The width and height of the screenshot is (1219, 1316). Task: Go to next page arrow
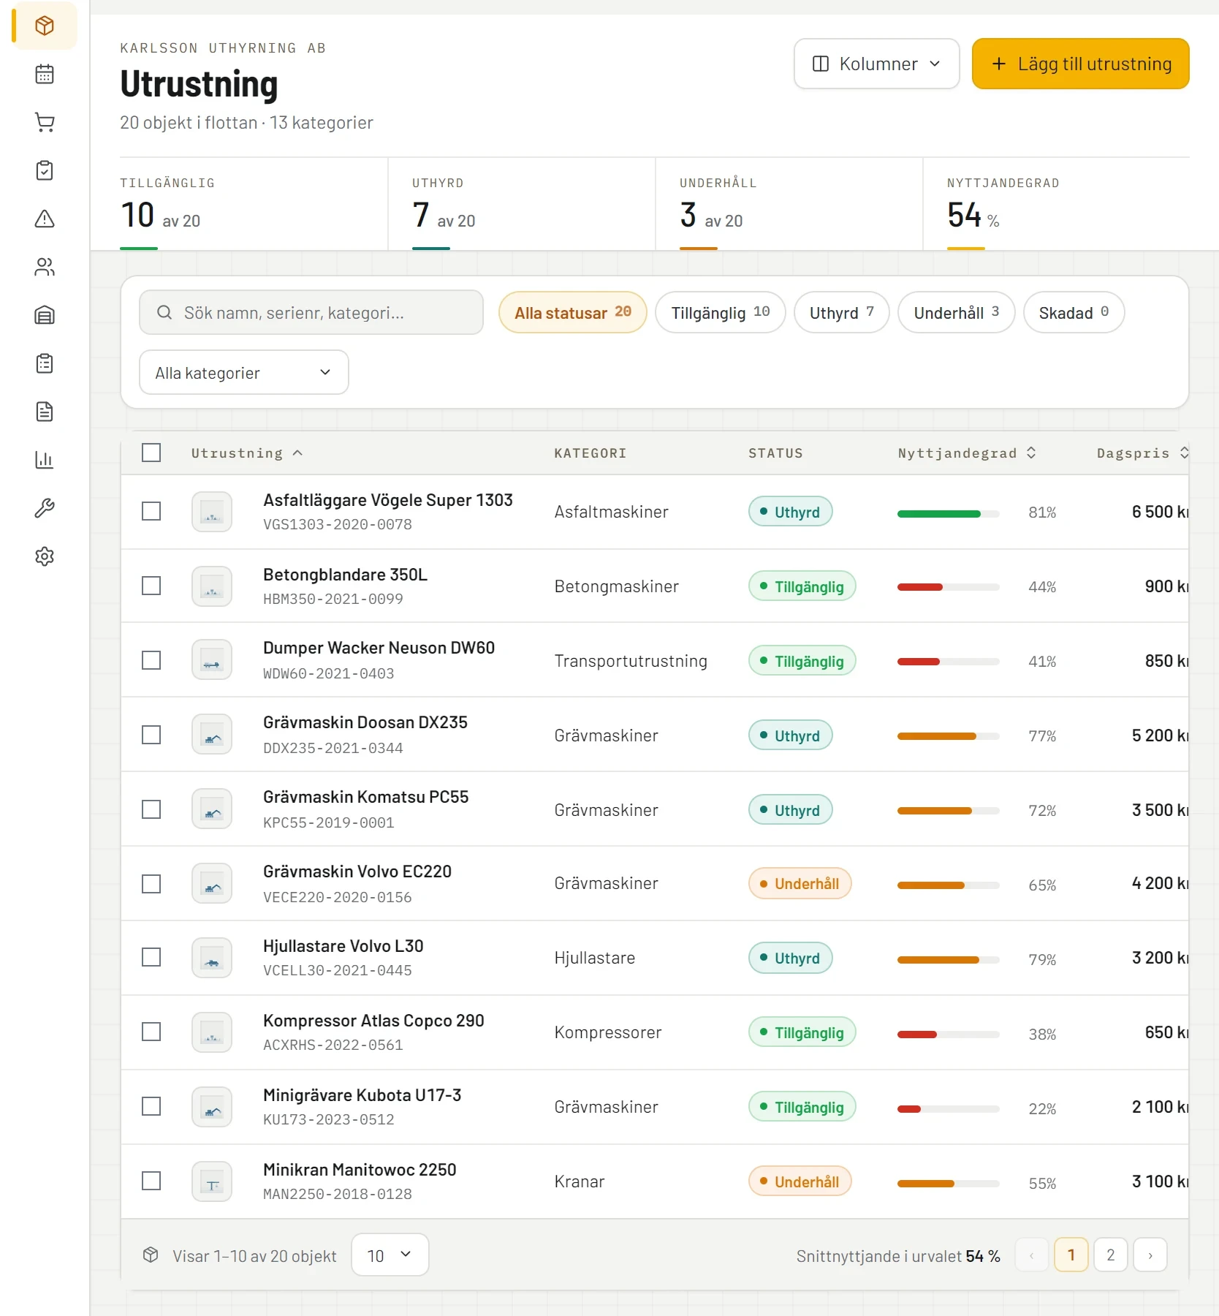coord(1150,1256)
